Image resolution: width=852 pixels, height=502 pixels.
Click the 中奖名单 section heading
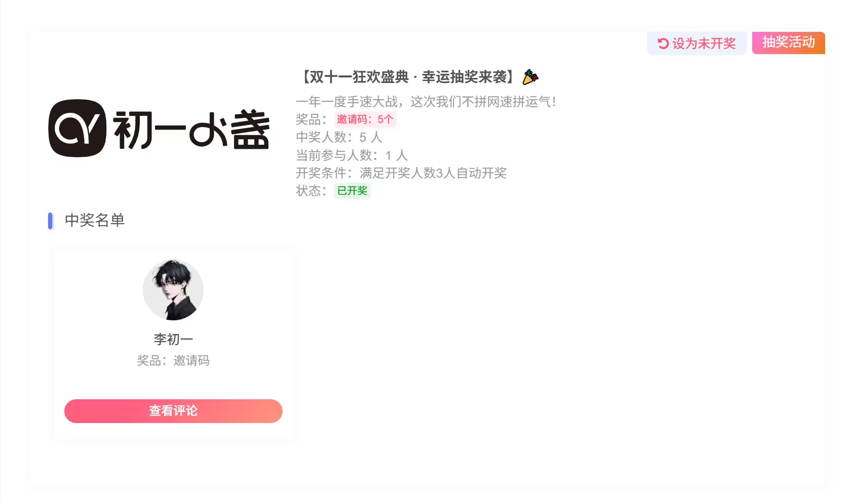click(x=95, y=220)
